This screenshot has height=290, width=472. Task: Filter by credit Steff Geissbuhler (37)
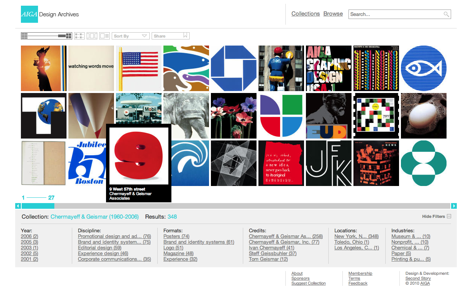pyautogui.click(x=273, y=254)
